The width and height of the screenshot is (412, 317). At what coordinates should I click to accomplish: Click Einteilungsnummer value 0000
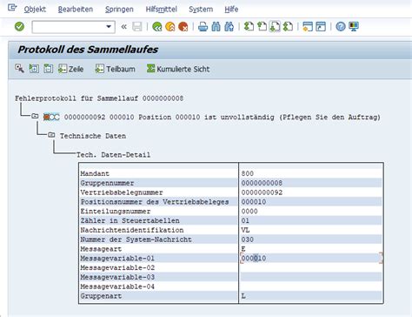coord(249,212)
